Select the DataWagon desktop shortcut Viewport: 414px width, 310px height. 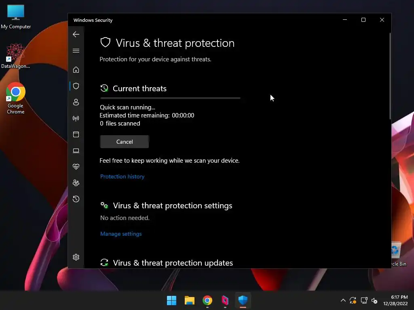(x=16, y=56)
